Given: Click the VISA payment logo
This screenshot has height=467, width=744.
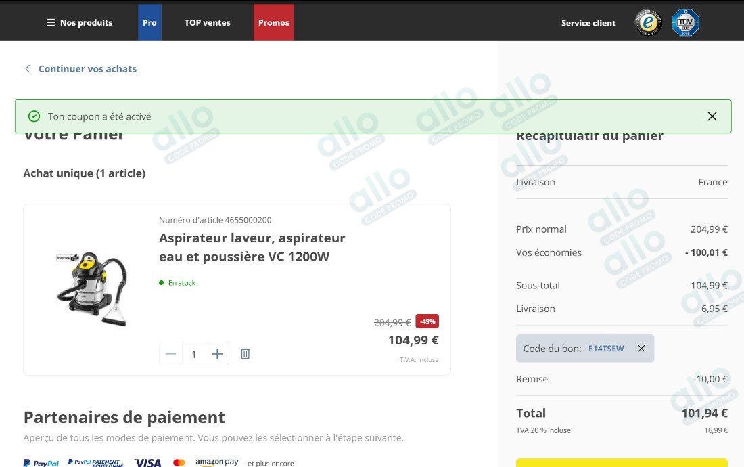Looking at the screenshot, I should click(x=148, y=463).
